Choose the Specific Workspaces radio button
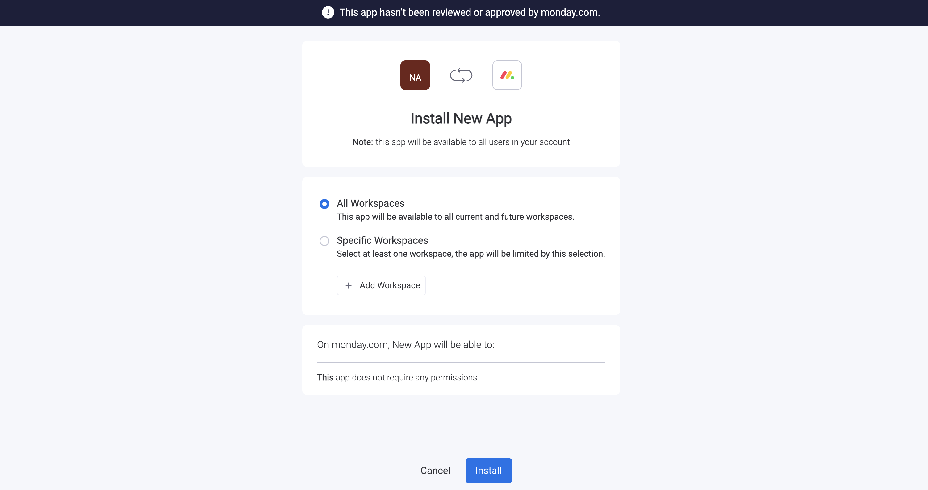This screenshot has width=928, height=490. pos(324,241)
